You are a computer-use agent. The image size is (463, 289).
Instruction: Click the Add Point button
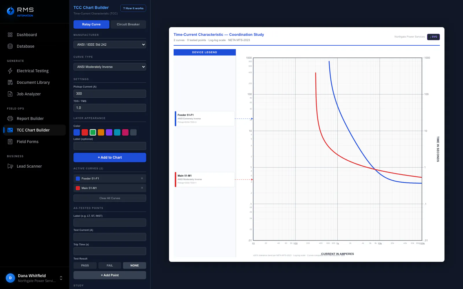tap(110, 275)
